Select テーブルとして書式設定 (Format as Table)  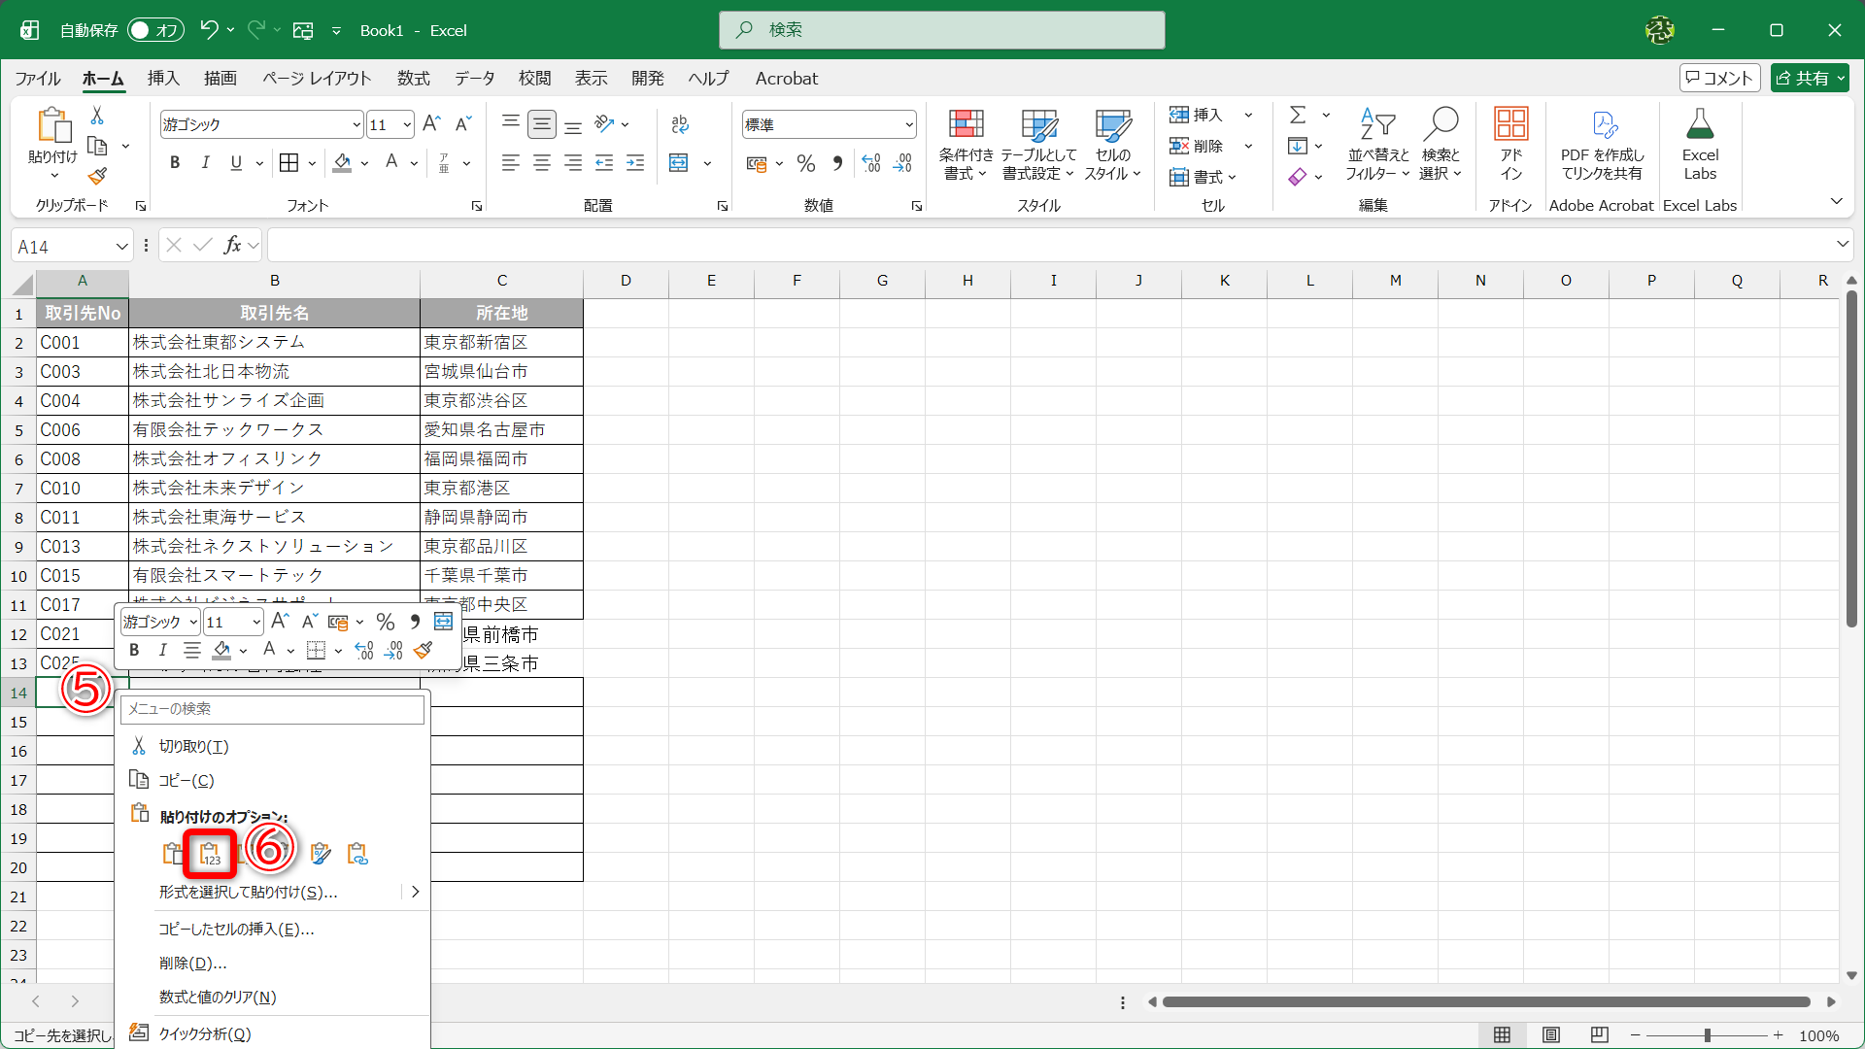click(x=1037, y=144)
